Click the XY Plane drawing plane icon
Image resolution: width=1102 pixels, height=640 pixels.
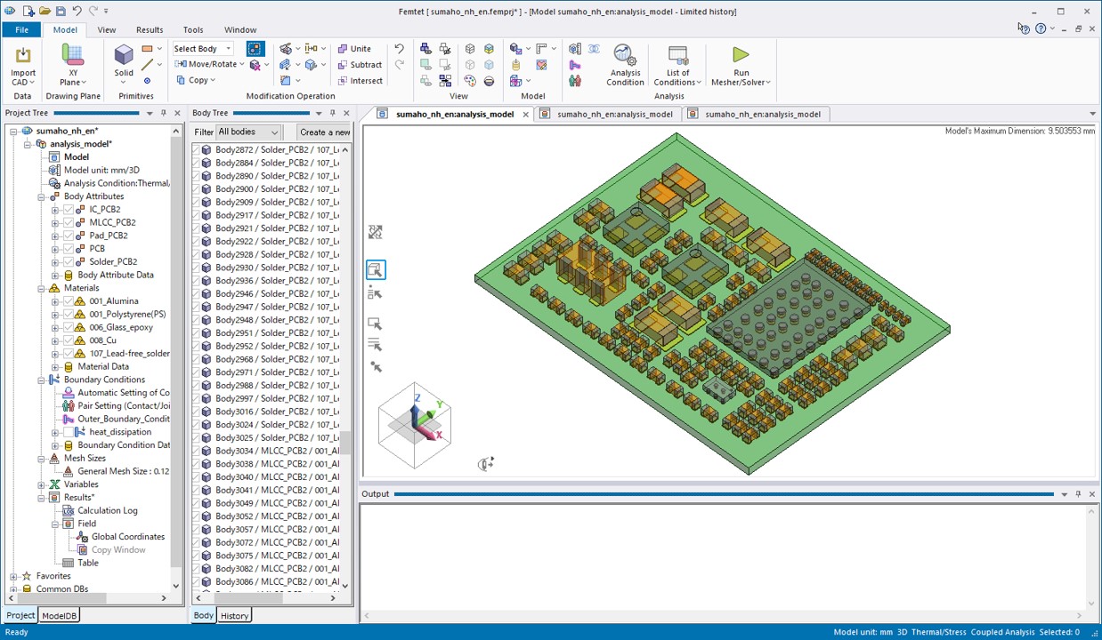point(73,56)
